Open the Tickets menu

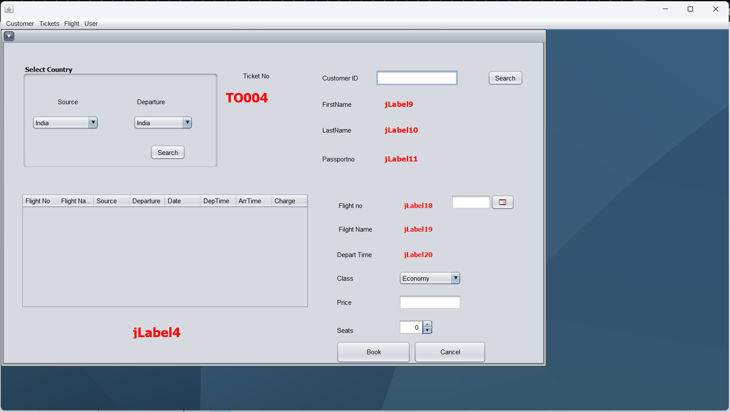49,24
